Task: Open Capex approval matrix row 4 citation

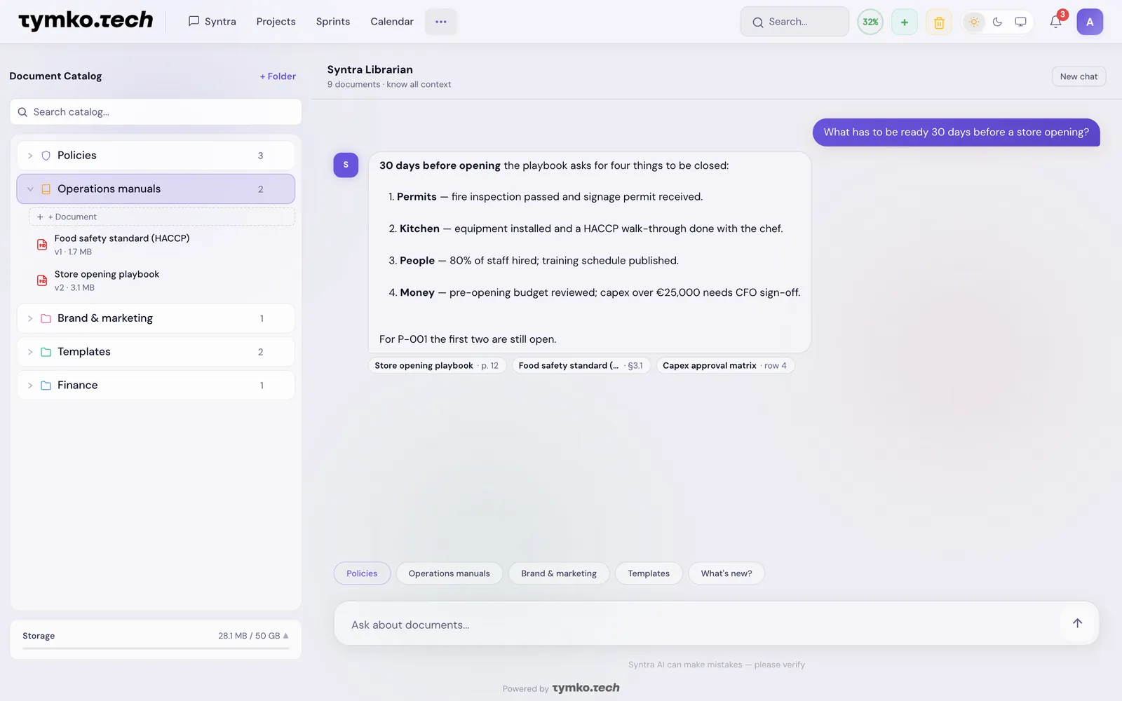Action: (x=725, y=365)
